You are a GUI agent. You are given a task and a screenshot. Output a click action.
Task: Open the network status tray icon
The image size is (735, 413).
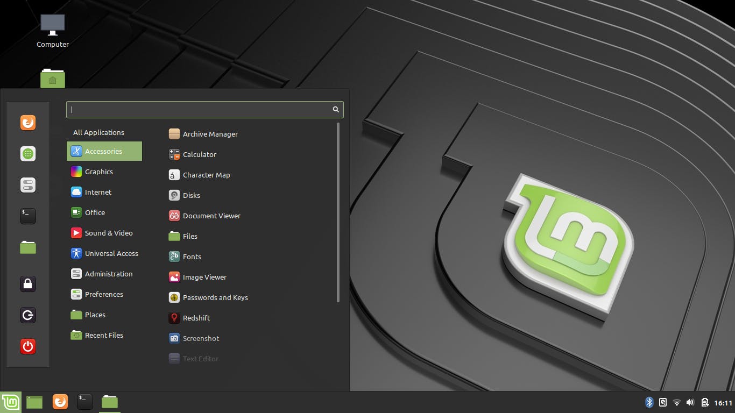tap(676, 402)
